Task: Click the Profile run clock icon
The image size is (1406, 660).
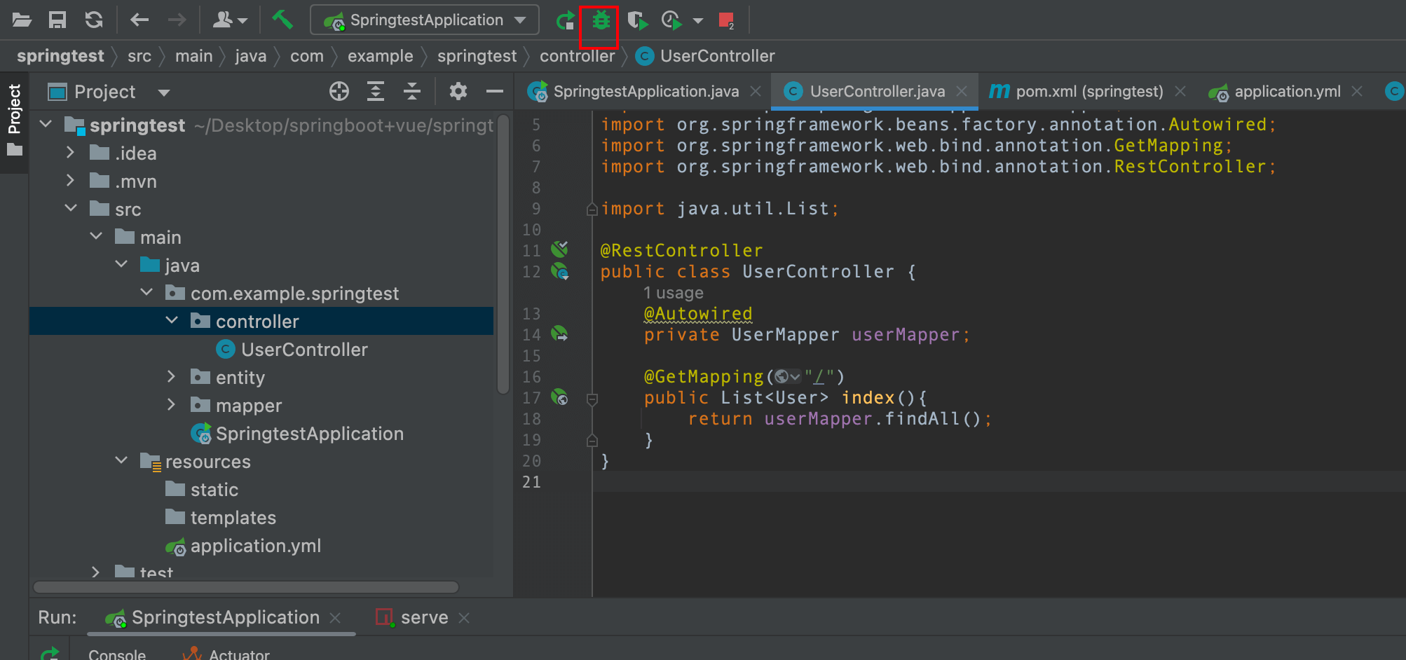Action: [671, 20]
